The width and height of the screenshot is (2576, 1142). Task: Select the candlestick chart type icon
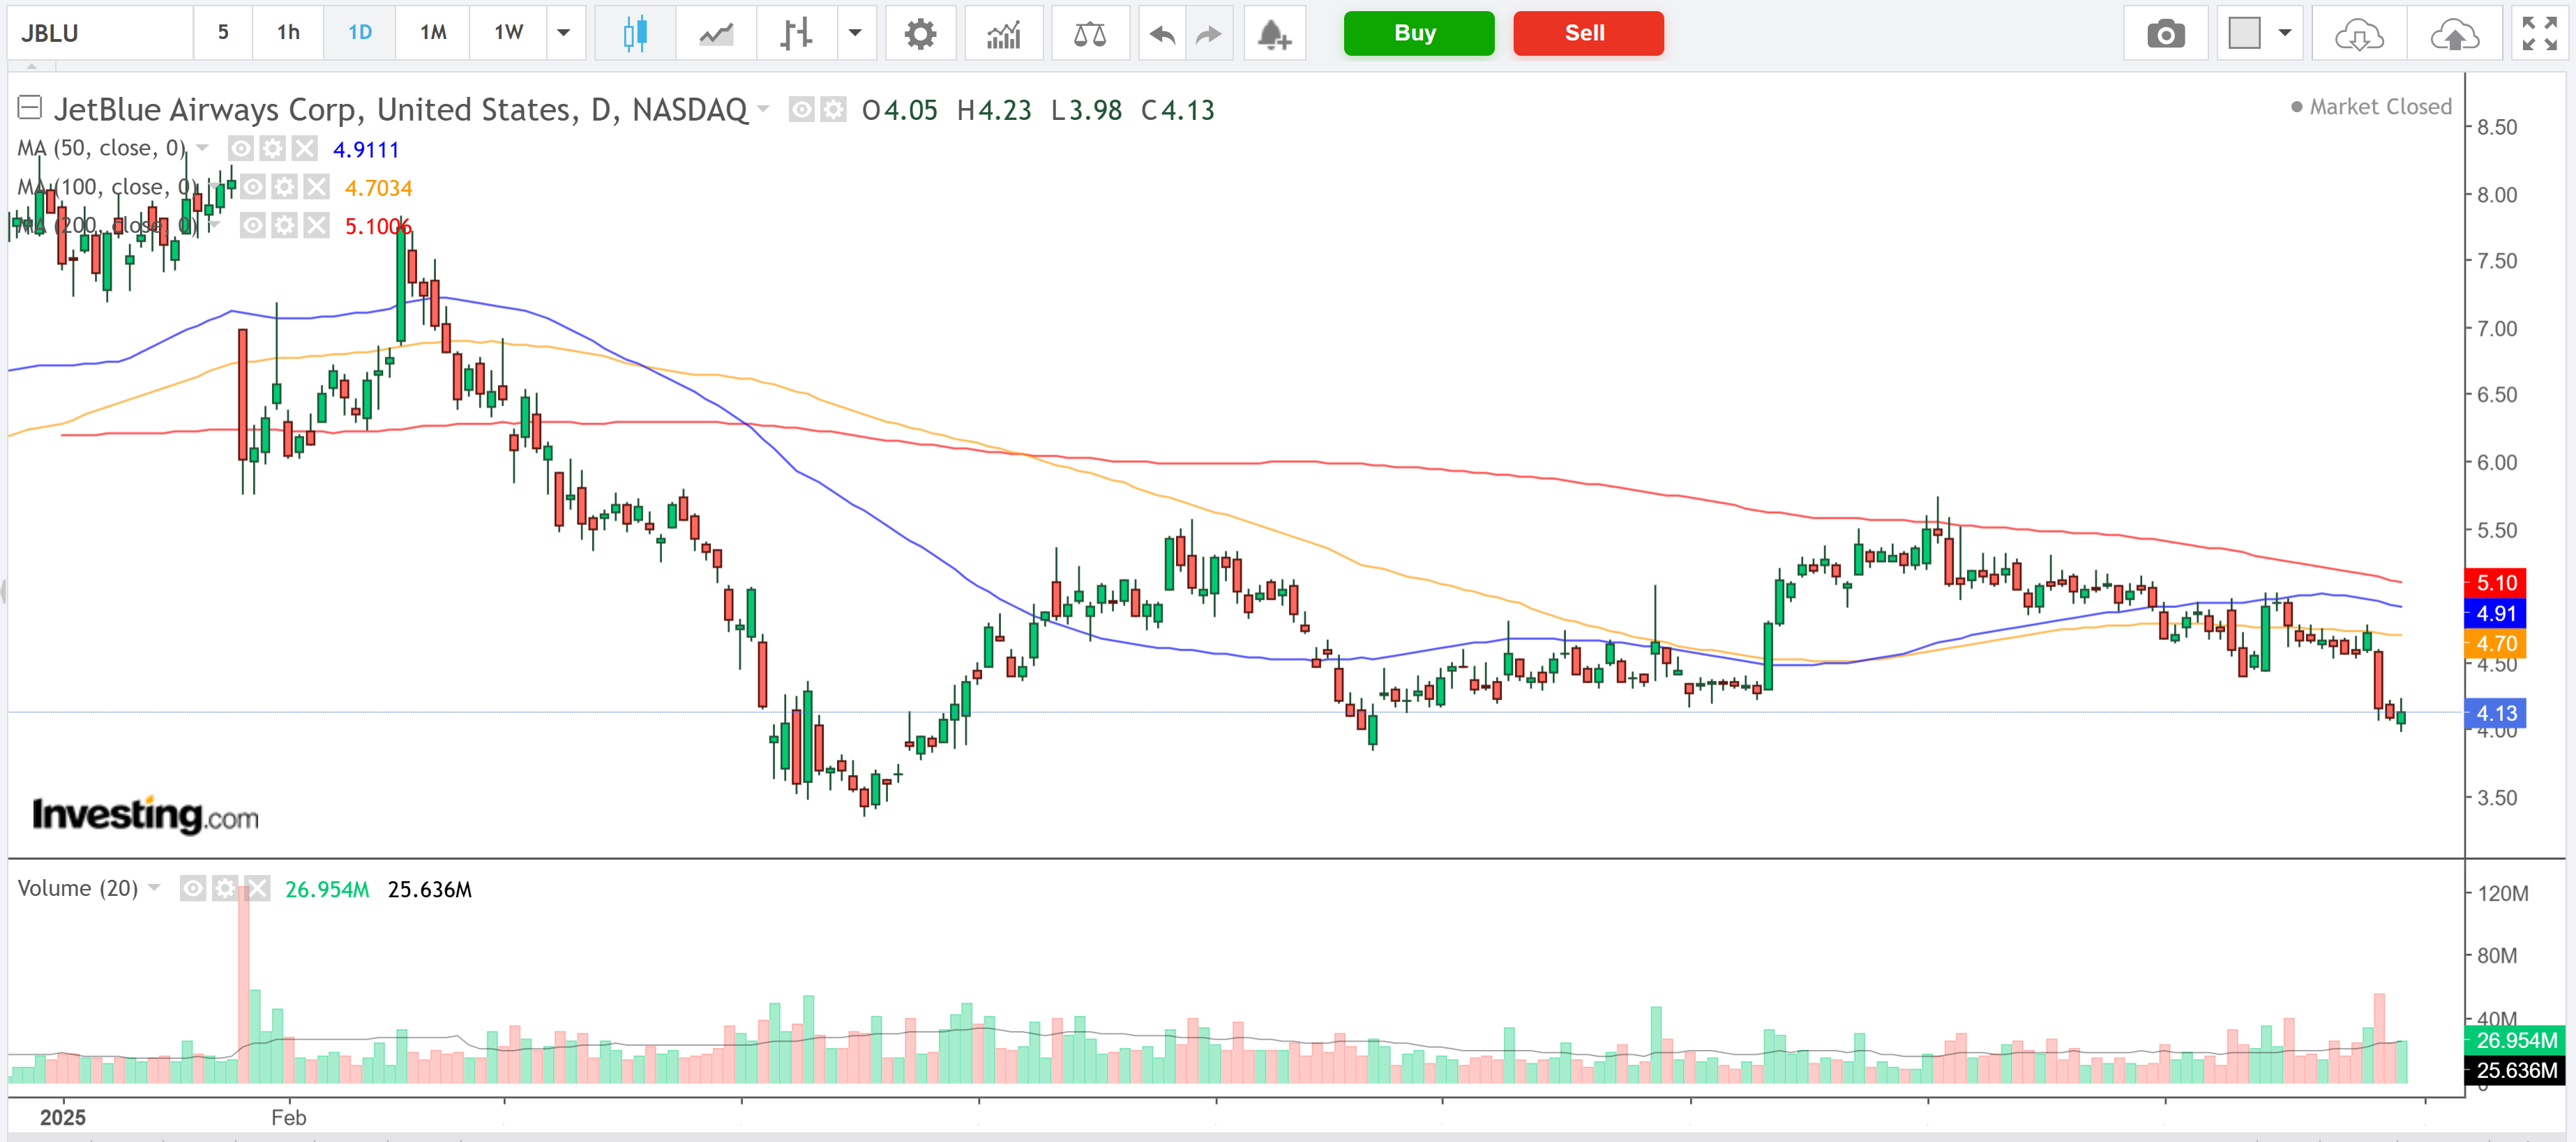633,33
